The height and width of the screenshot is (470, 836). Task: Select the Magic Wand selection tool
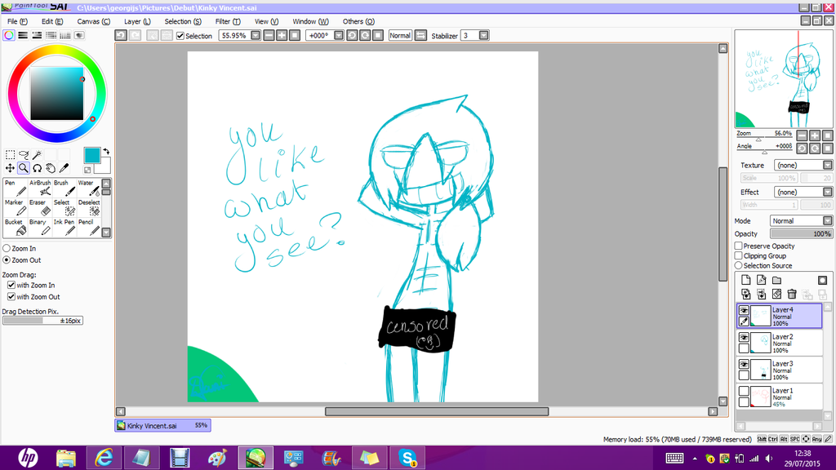tap(38, 154)
